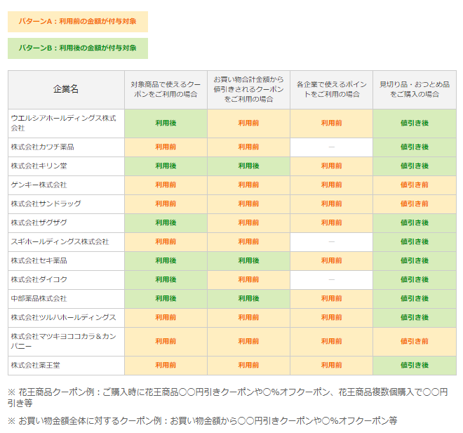Click the 企業名 column header
The width and height of the screenshot is (463, 433).
[66, 90]
